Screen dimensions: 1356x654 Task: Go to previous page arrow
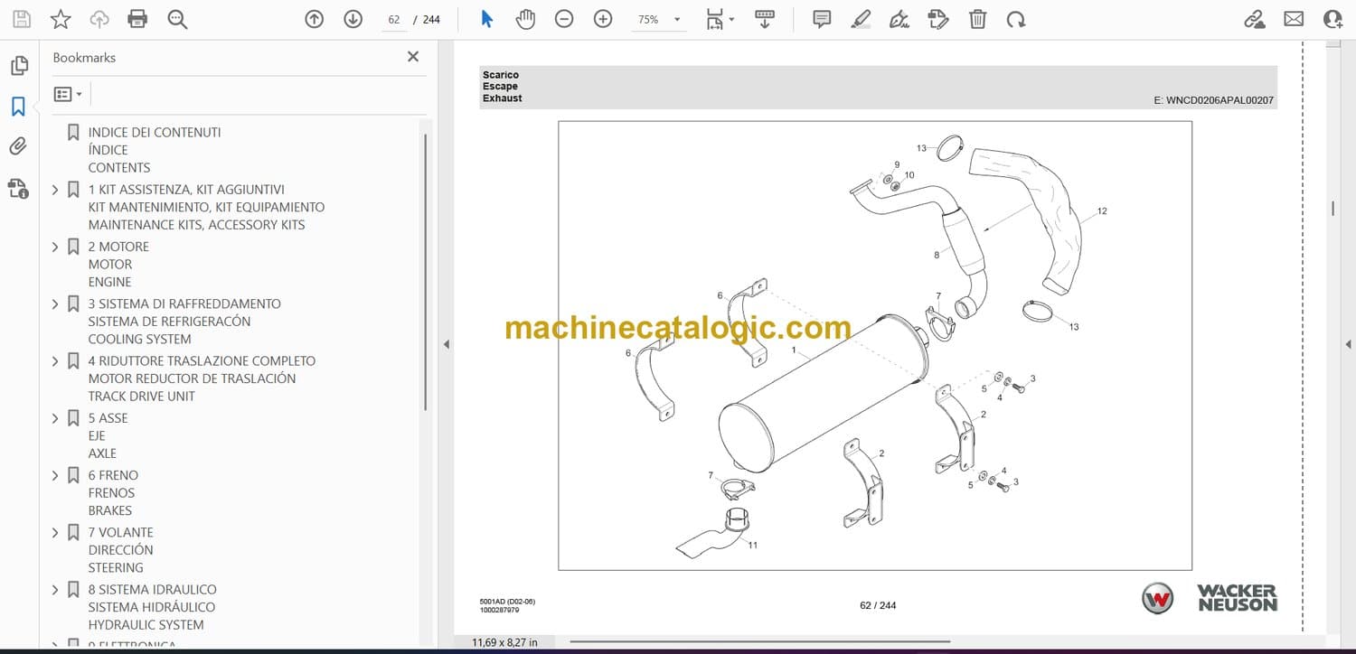click(x=314, y=19)
